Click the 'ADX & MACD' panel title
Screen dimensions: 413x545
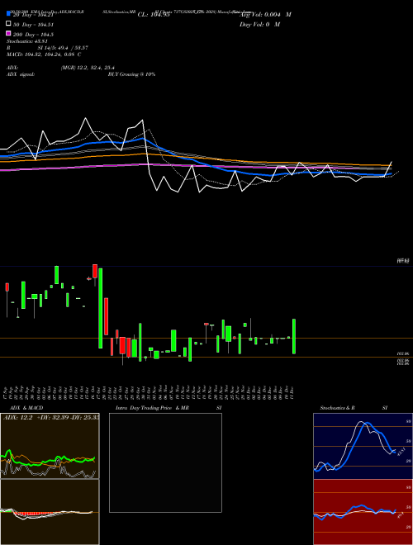click(x=26, y=408)
